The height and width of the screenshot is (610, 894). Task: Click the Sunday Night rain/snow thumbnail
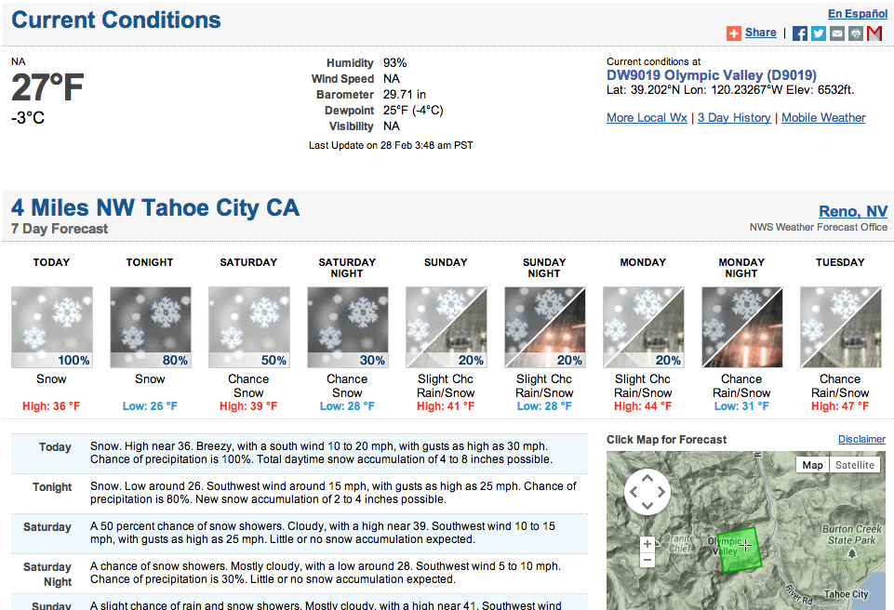tap(544, 327)
